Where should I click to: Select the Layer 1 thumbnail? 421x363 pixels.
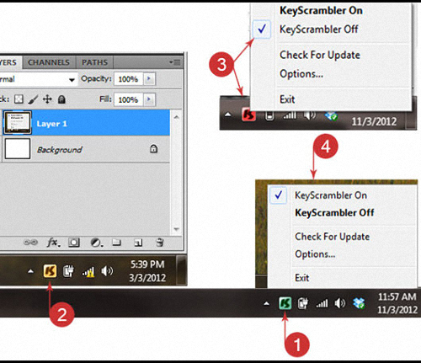coord(18,123)
